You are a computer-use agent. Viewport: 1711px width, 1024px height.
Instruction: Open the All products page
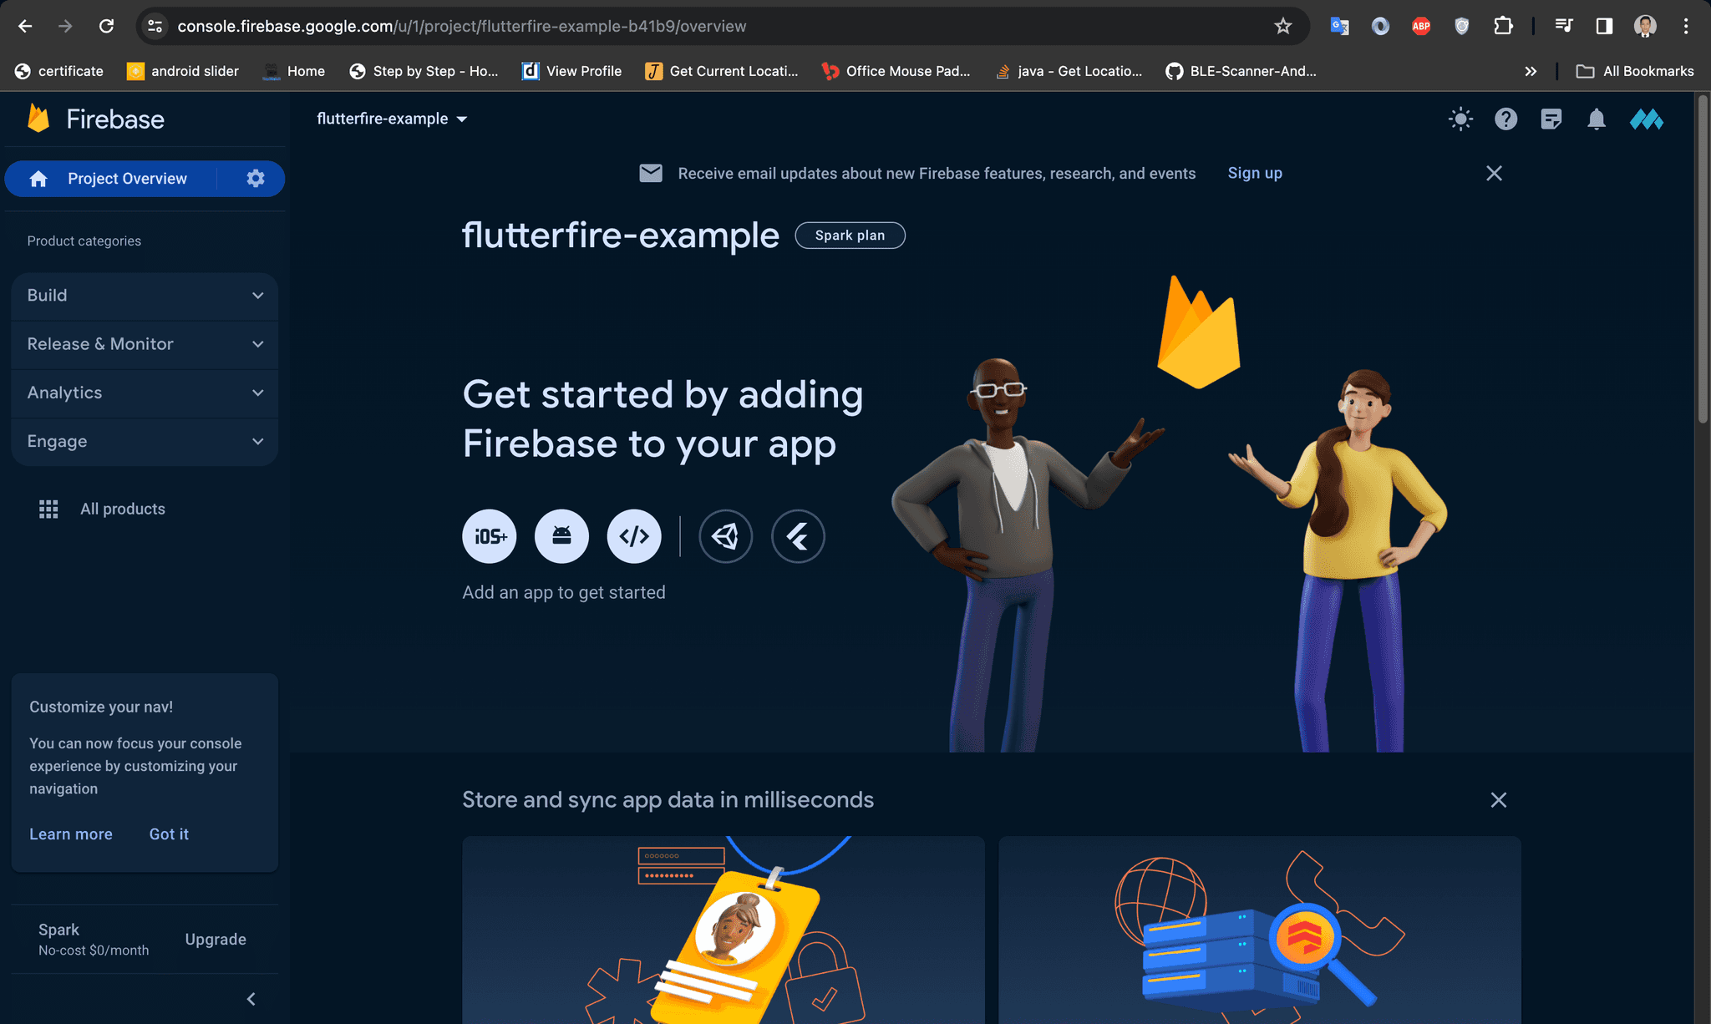pos(123,509)
